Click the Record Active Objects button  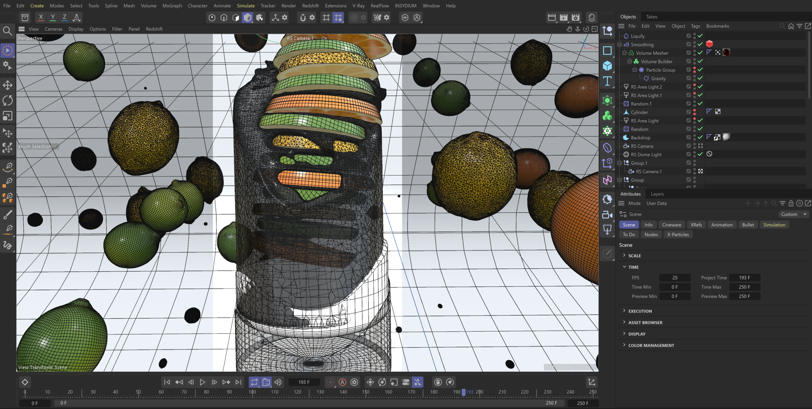point(330,382)
